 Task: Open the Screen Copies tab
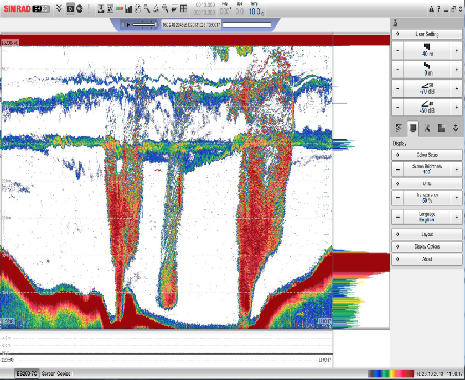click(x=56, y=374)
